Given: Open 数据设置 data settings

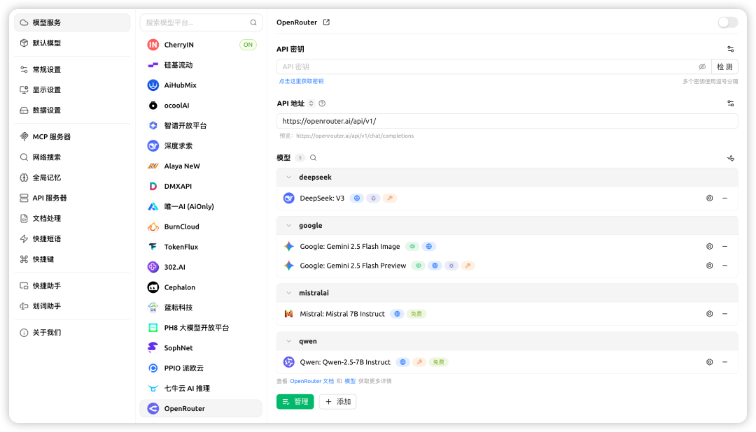Looking at the screenshot, I should [72, 110].
